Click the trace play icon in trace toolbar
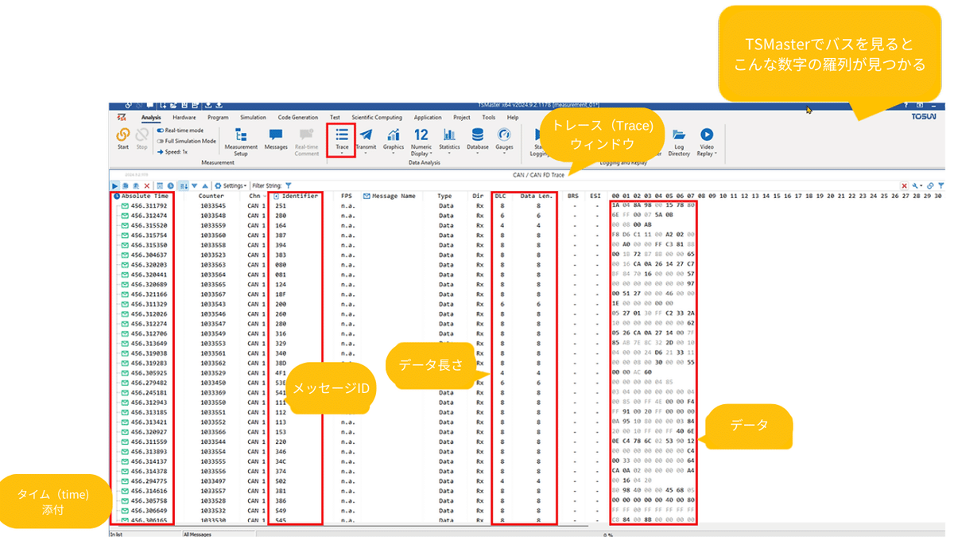This screenshot has height=537, width=954. [x=114, y=185]
